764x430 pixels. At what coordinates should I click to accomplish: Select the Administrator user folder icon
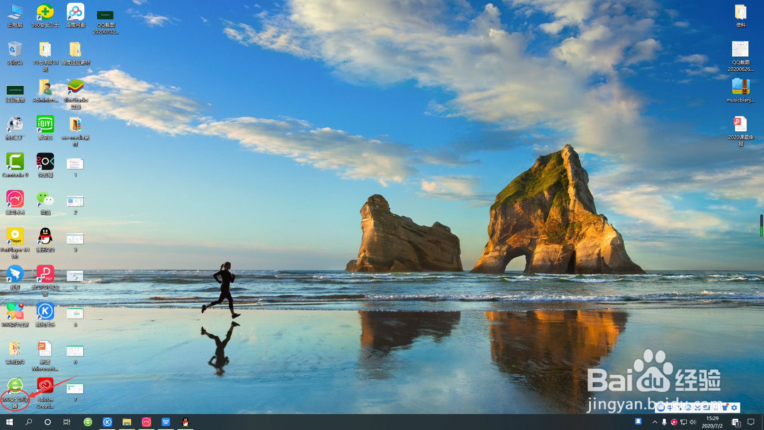pos(45,91)
